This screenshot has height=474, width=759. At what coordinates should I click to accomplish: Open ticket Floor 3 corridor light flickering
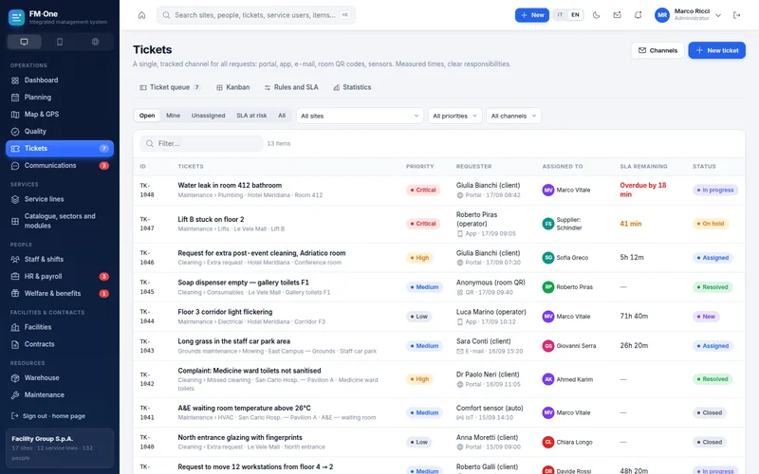coord(225,312)
